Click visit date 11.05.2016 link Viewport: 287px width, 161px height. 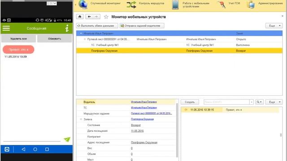tap(137, 131)
